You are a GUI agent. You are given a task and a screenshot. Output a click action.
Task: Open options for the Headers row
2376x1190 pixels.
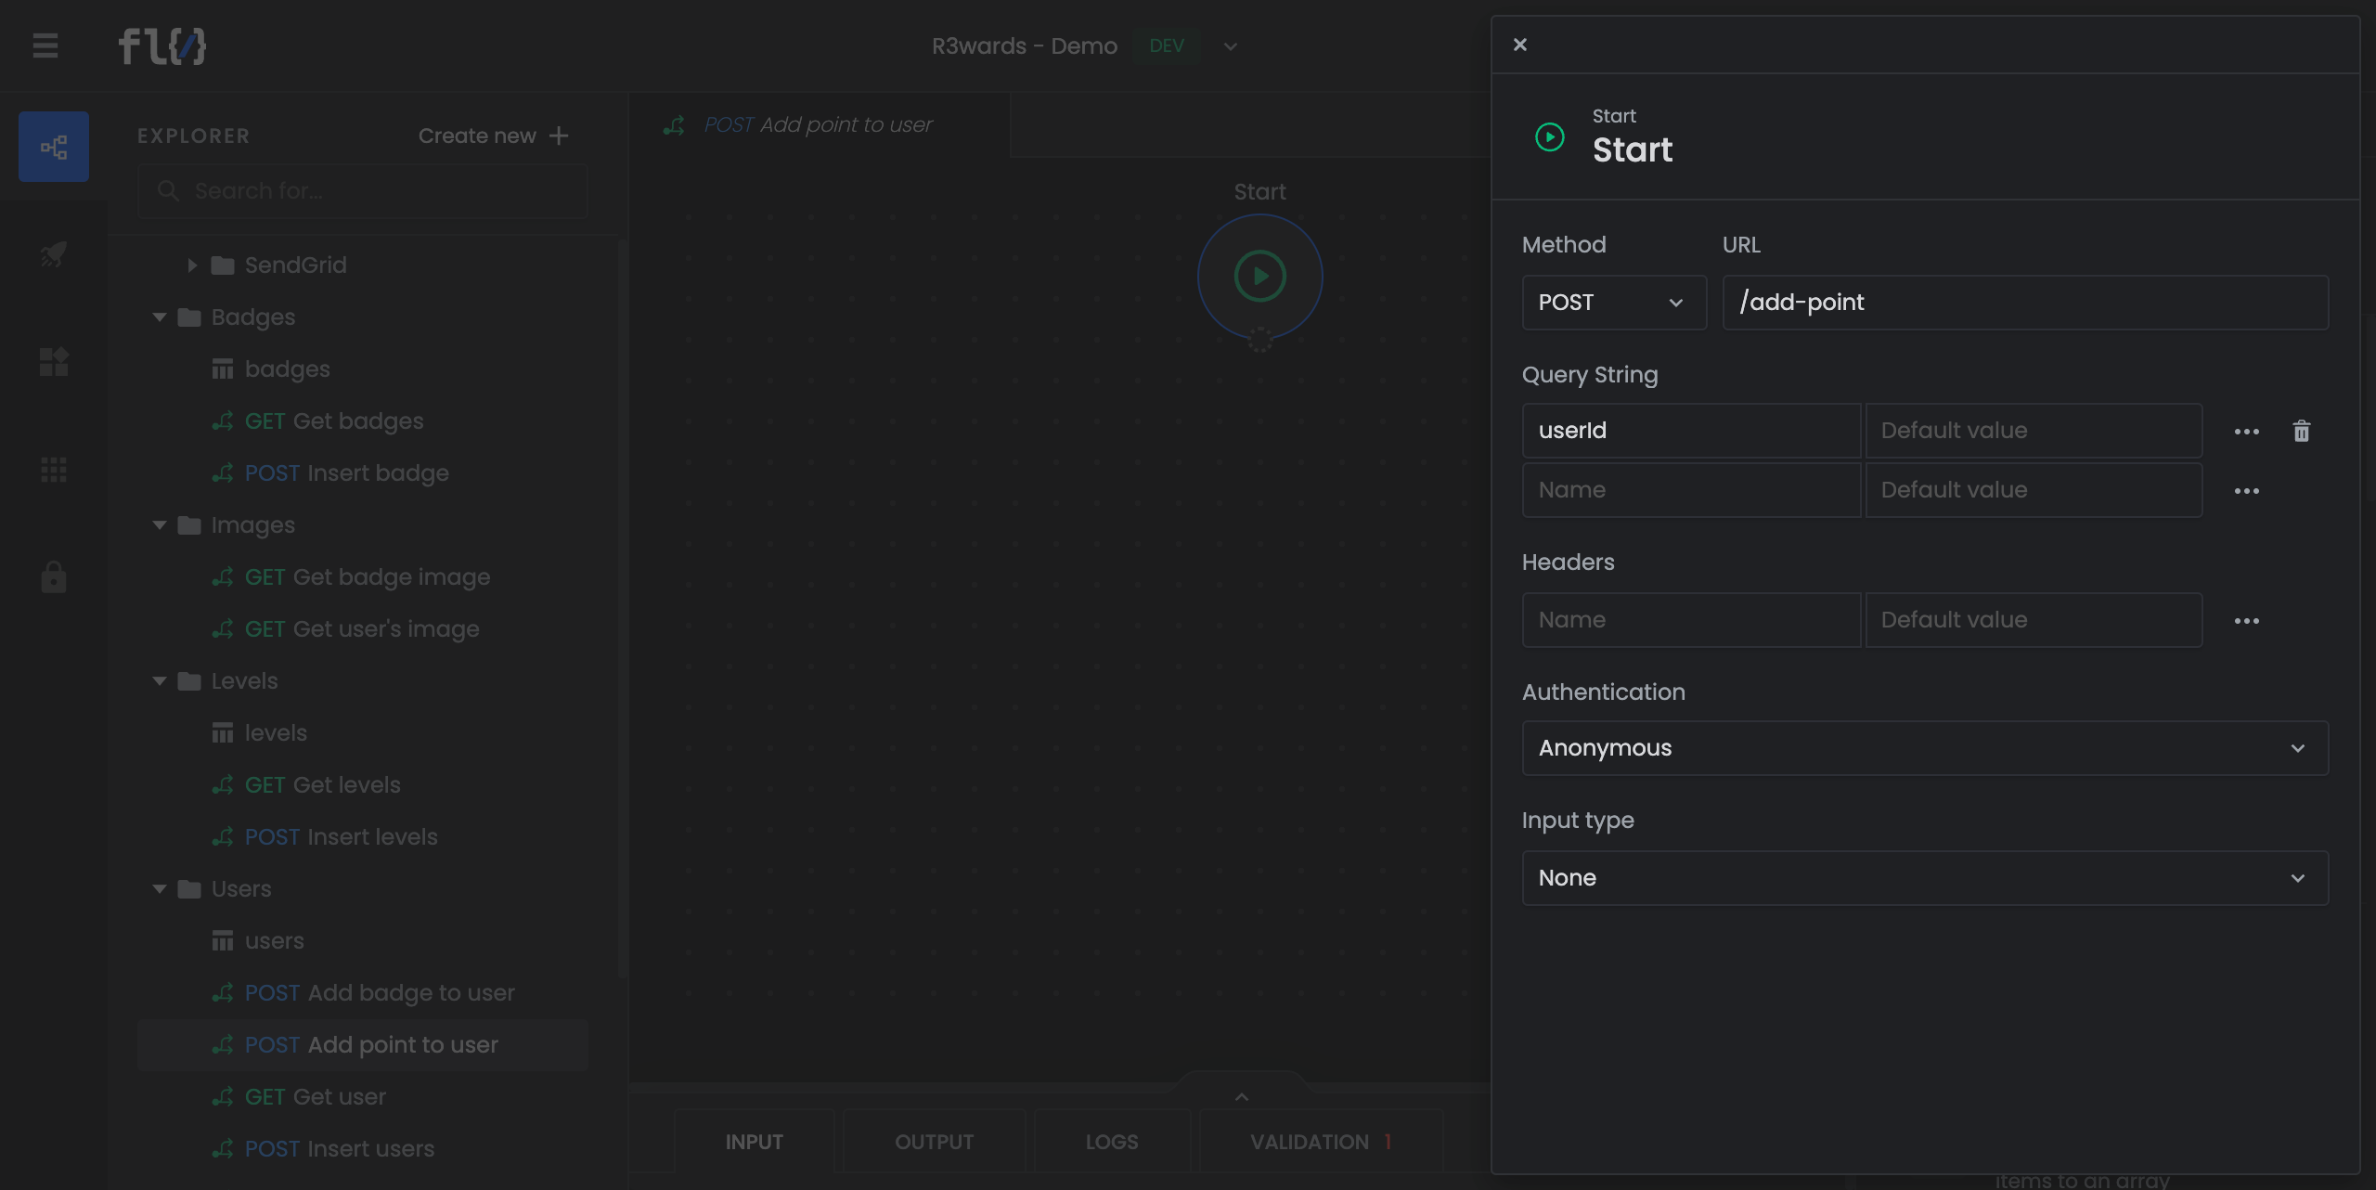(x=2247, y=621)
